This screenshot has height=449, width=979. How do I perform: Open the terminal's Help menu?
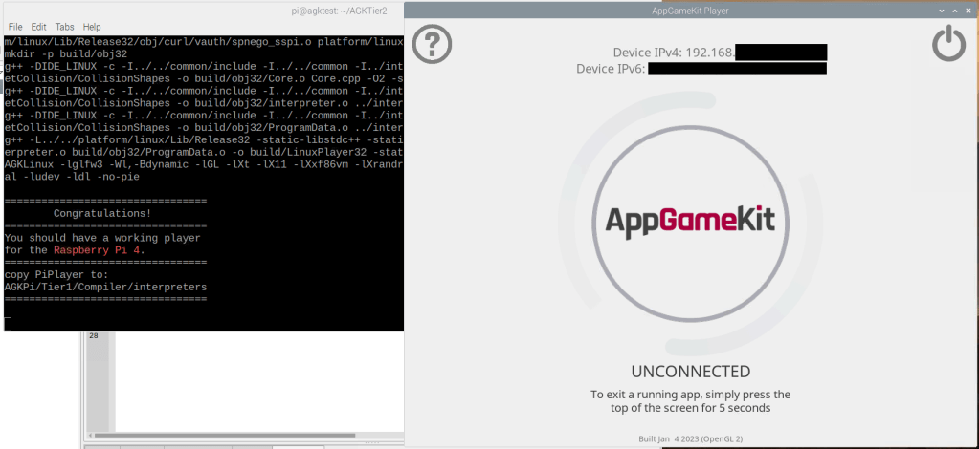pyautogui.click(x=92, y=27)
